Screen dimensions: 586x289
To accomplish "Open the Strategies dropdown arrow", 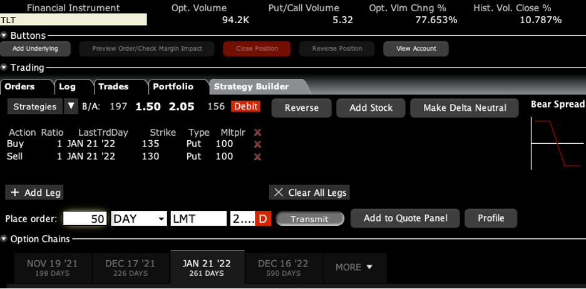I will (71, 106).
